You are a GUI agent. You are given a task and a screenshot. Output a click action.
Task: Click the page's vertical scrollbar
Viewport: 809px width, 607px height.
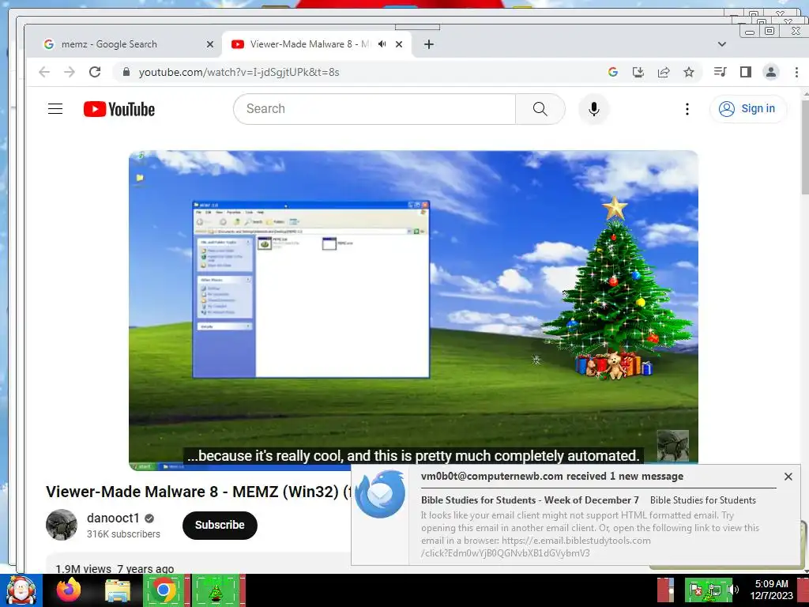(805, 149)
